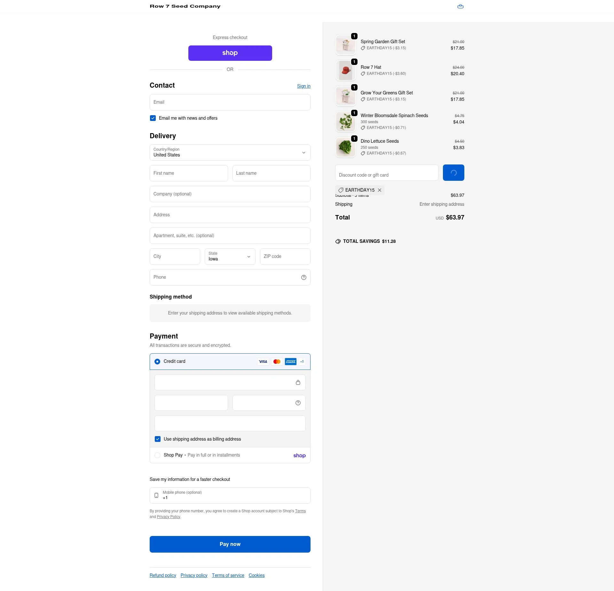The image size is (614, 591).
Task: Click the Shop Pay logo in payment options
Action: point(299,455)
